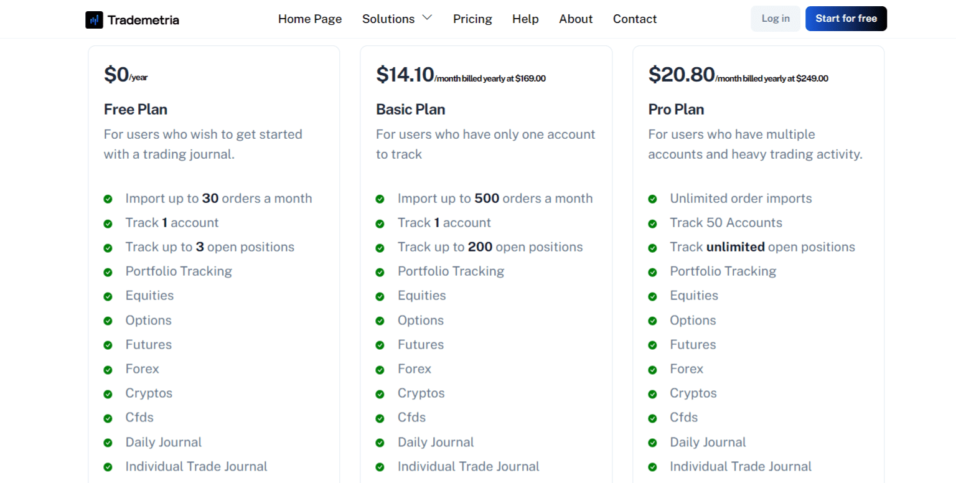956x483 pixels.
Task: Navigate to the About page
Action: point(576,19)
